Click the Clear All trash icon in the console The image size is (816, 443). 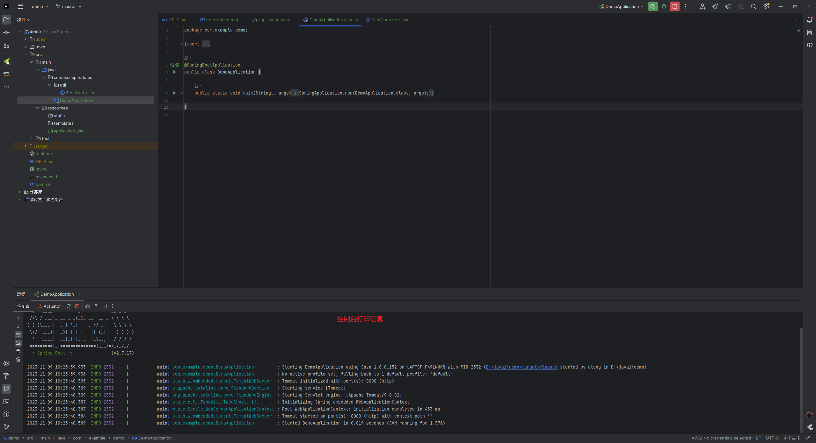click(18, 360)
